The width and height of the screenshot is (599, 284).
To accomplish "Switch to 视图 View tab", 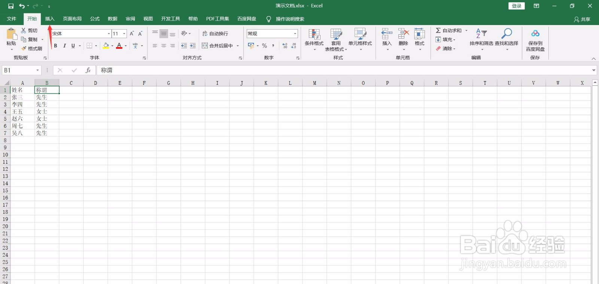I will [148, 19].
